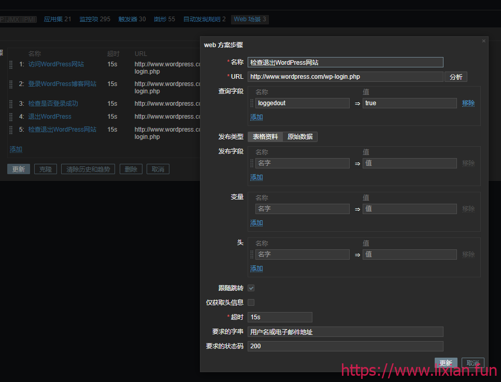Screen dimensions: 501x382
Task: Click 更新 button in background scenario form
Action: (x=19, y=169)
